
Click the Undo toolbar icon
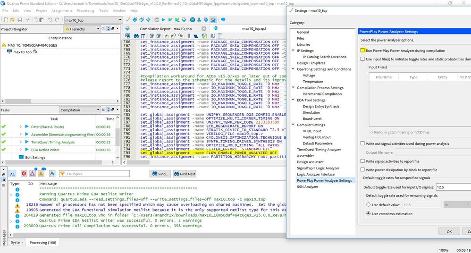point(50,20)
